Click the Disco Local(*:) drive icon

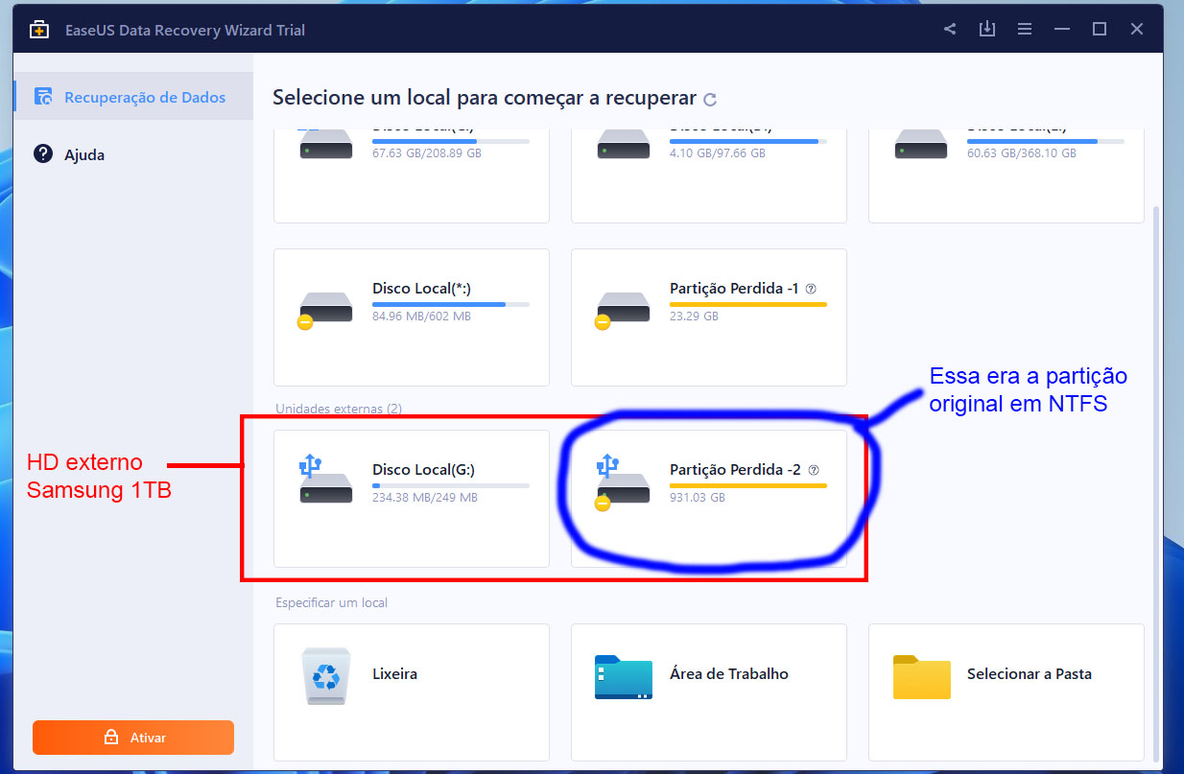pyautogui.click(x=324, y=310)
